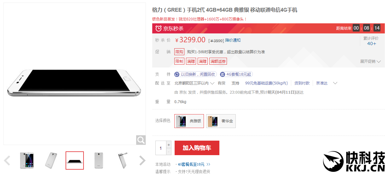This screenshot has width=388, height=175.
Task: Click the magnifier zoom icon on product image
Action: (x=141, y=140)
